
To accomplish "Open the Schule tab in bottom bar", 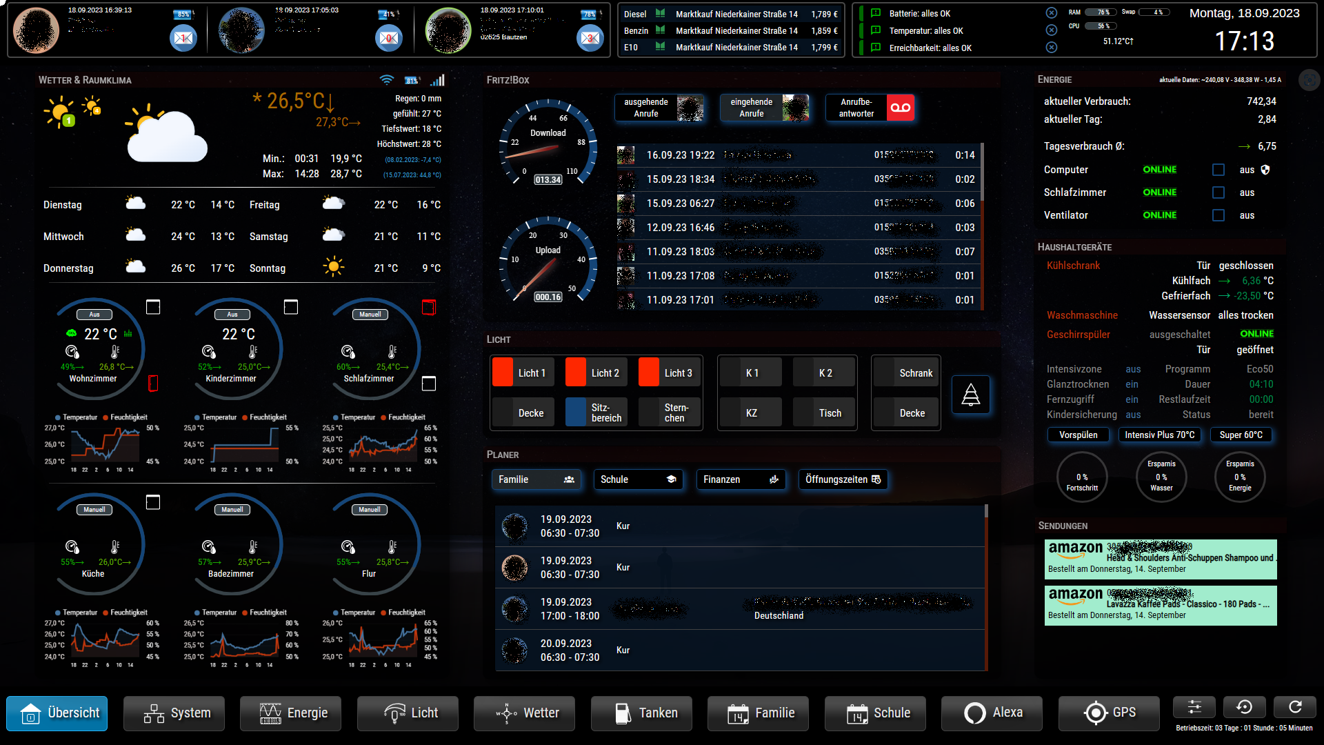I will (875, 713).
